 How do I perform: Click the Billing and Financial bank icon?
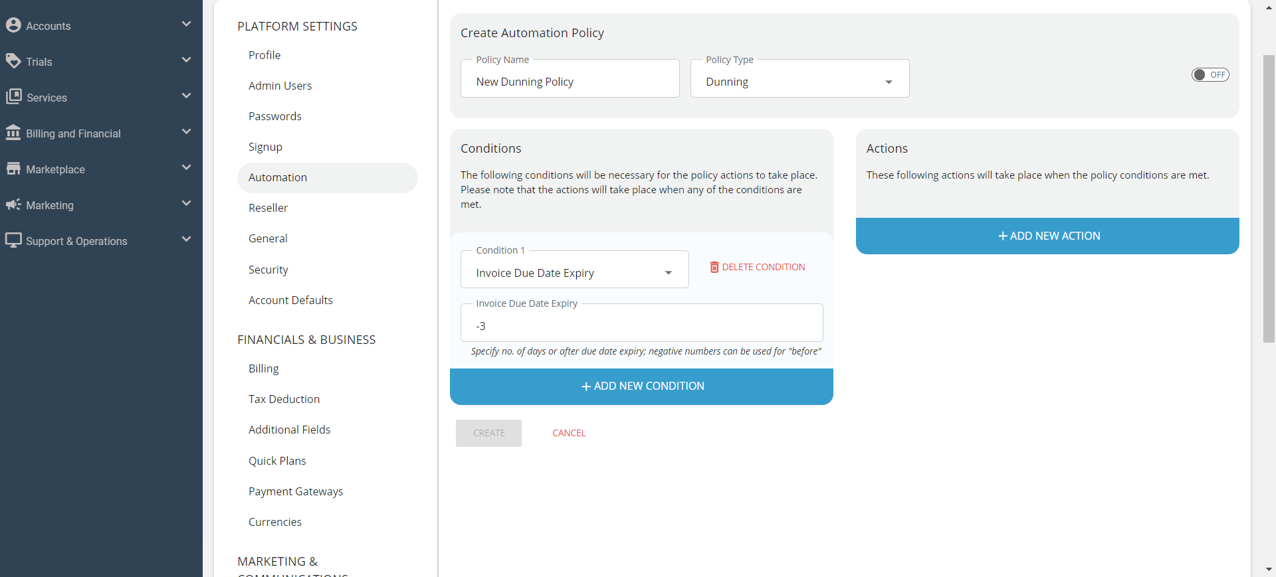click(x=13, y=133)
